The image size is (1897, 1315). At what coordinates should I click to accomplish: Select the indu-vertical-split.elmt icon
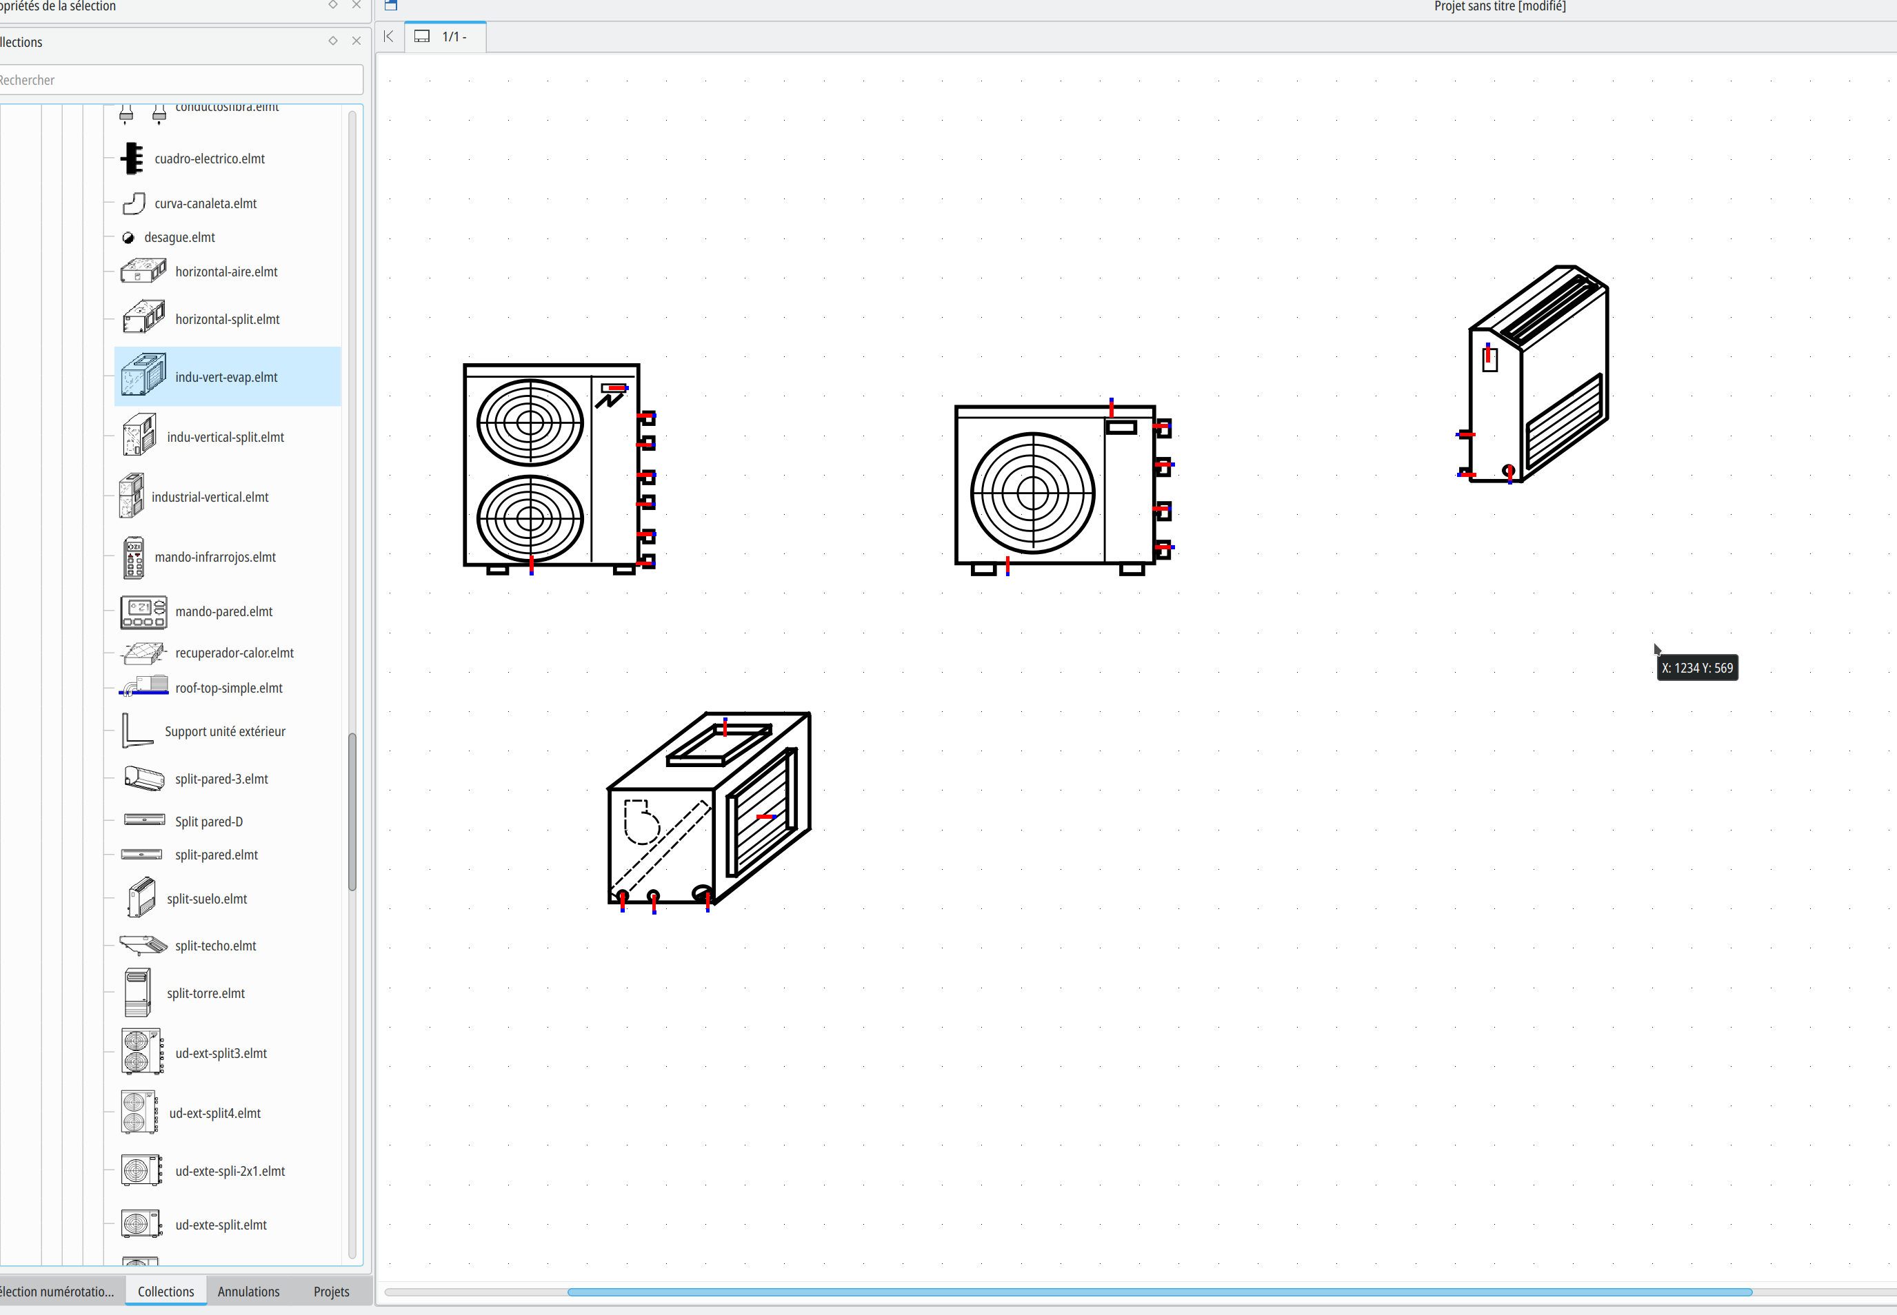coord(139,435)
